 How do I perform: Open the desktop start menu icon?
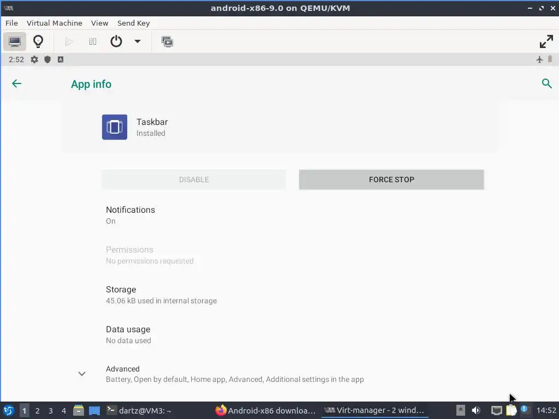click(x=9, y=410)
